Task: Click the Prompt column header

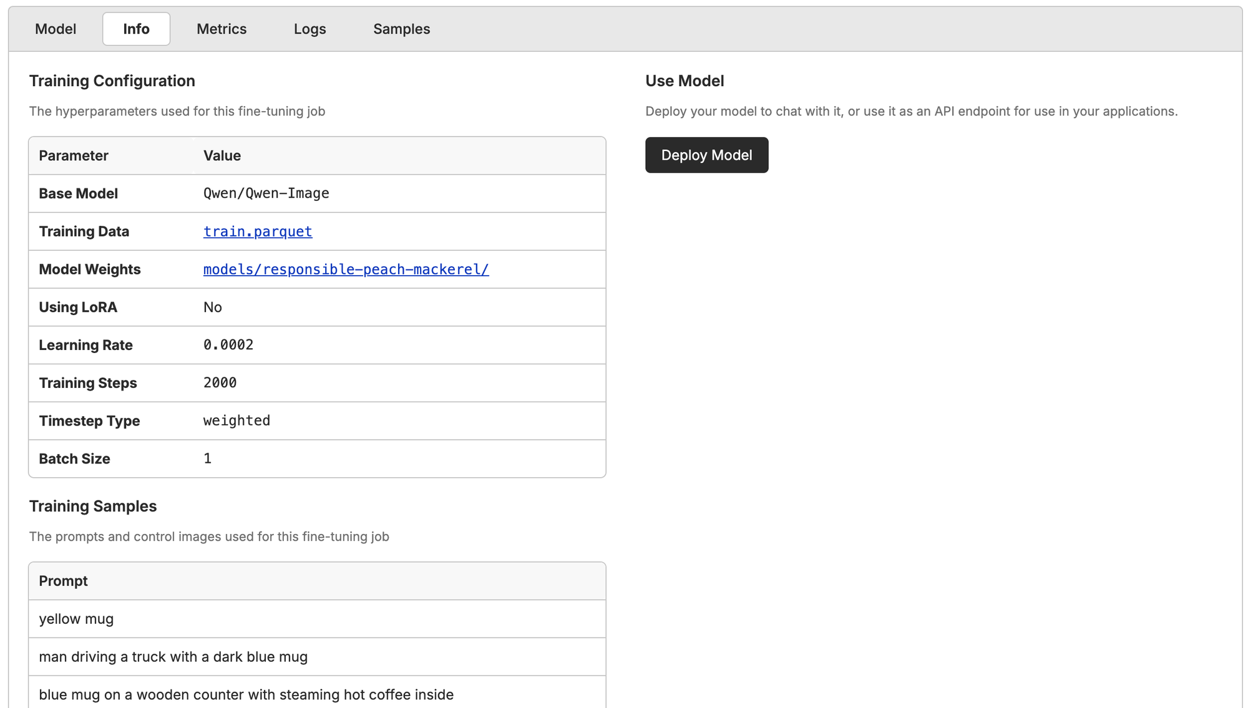Action: click(63, 581)
